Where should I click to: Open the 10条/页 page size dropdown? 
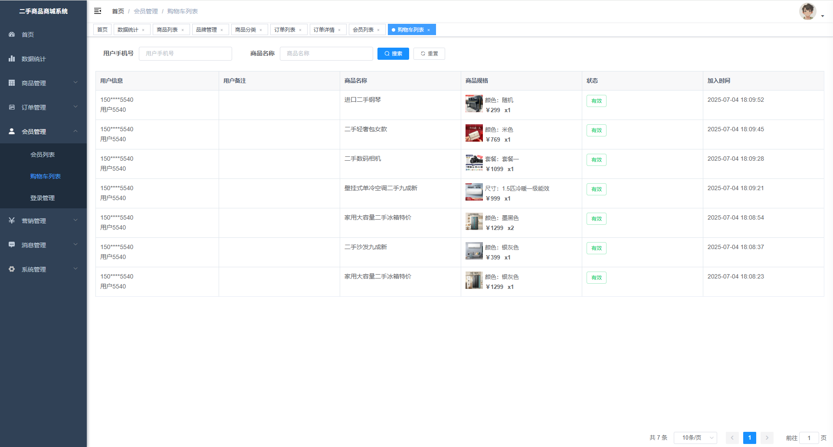[x=695, y=438]
